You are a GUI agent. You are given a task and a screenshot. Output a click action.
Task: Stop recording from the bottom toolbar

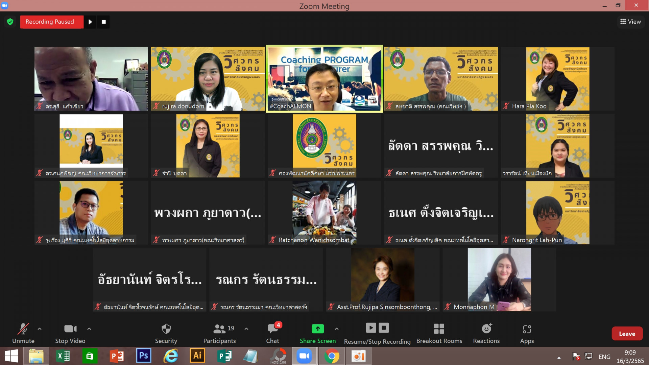point(384,327)
